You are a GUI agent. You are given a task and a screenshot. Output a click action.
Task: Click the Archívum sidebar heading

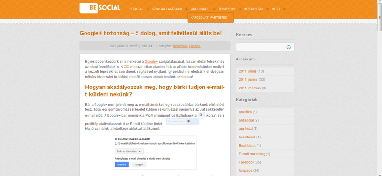point(245,59)
